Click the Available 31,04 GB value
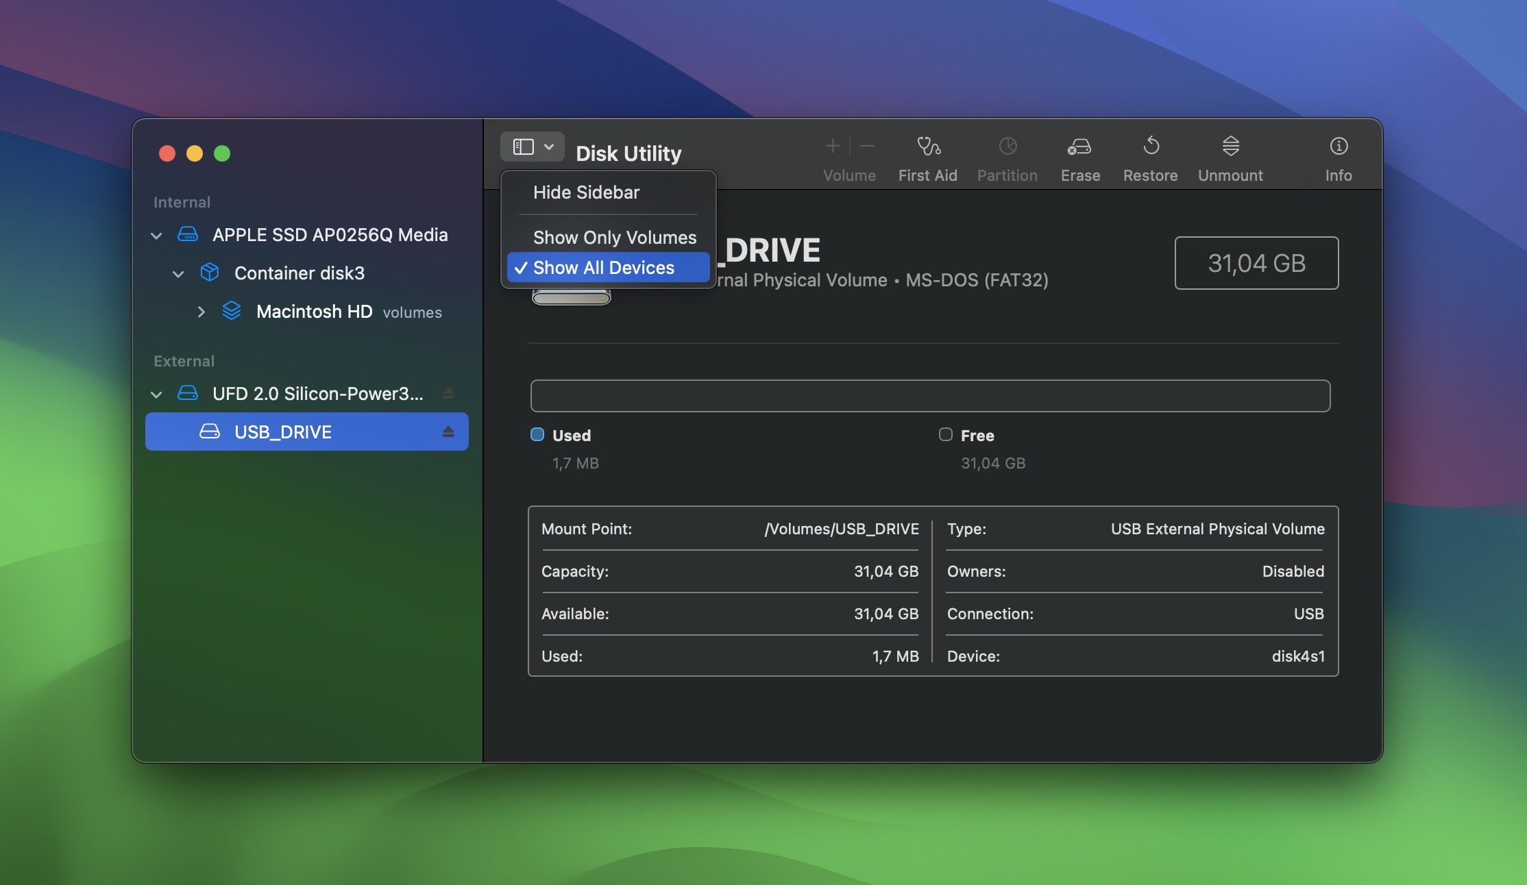1527x885 pixels. point(886,614)
